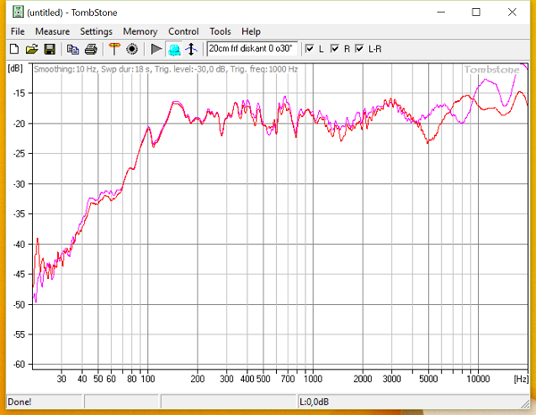This screenshot has height=415, width=536.
Task: Click the [Hz] axis unit label
Action: pyautogui.click(x=521, y=378)
